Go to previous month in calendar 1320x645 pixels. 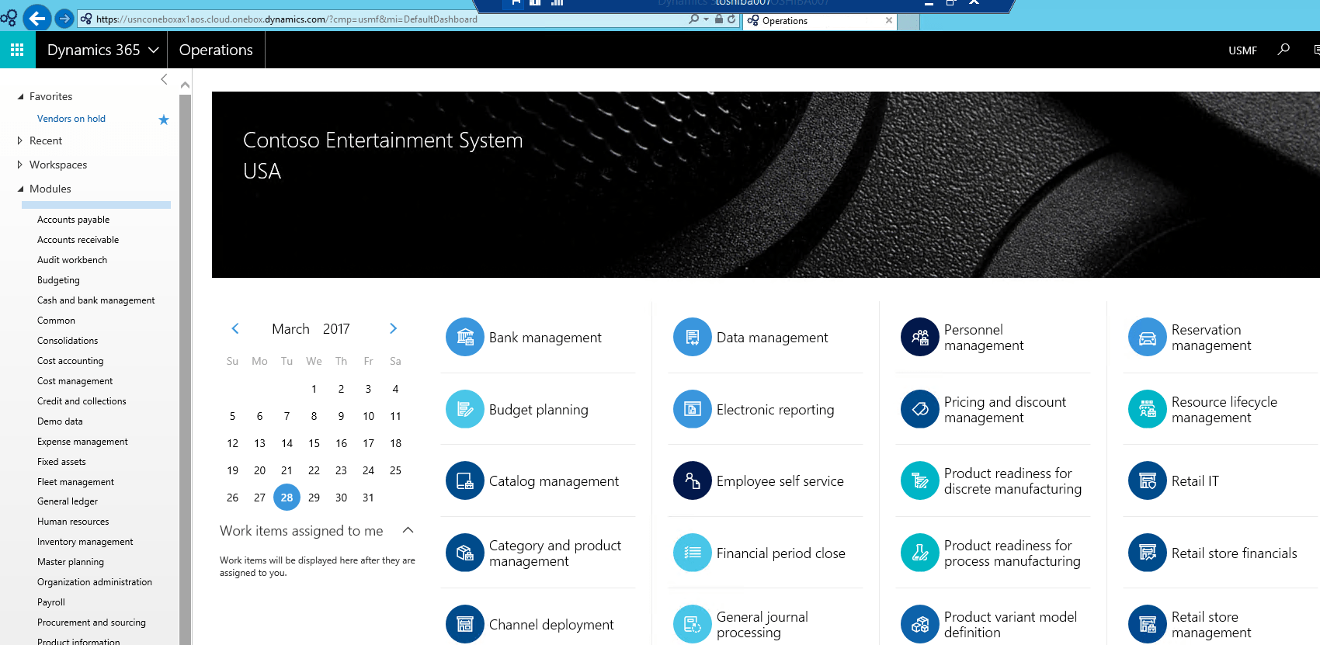235,328
